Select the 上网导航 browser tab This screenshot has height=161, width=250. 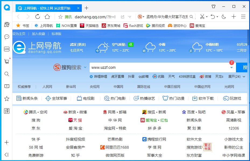click(x=49, y=8)
